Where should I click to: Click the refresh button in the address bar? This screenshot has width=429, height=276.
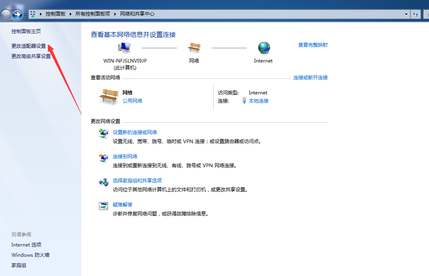(x=416, y=13)
